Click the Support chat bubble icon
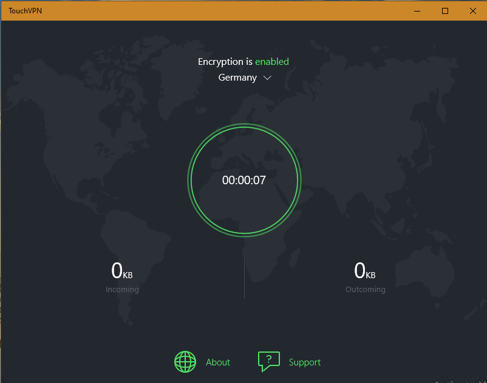The height and width of the screenshot is (383, 487). coord(268,361)
